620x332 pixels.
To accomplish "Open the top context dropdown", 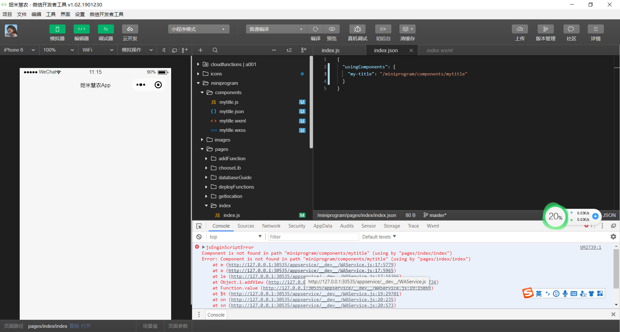I will [x=235, y=237].
